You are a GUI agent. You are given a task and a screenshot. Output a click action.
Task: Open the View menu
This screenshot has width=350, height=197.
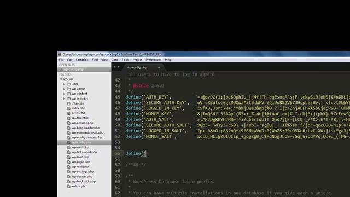[104, 60]
